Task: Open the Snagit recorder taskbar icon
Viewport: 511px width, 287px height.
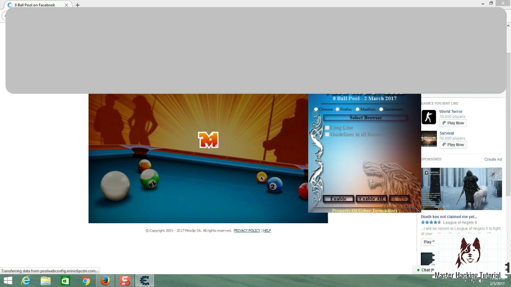Action: click(125, 281)
